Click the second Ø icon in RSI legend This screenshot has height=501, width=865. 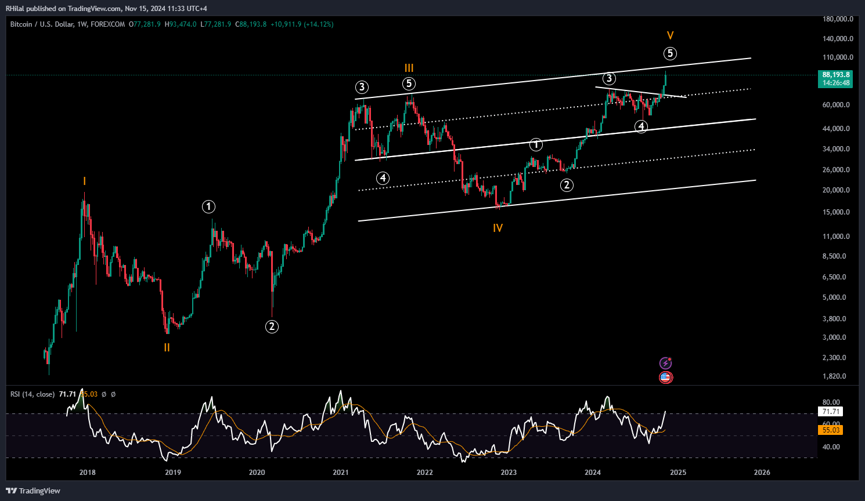[113, 394]
